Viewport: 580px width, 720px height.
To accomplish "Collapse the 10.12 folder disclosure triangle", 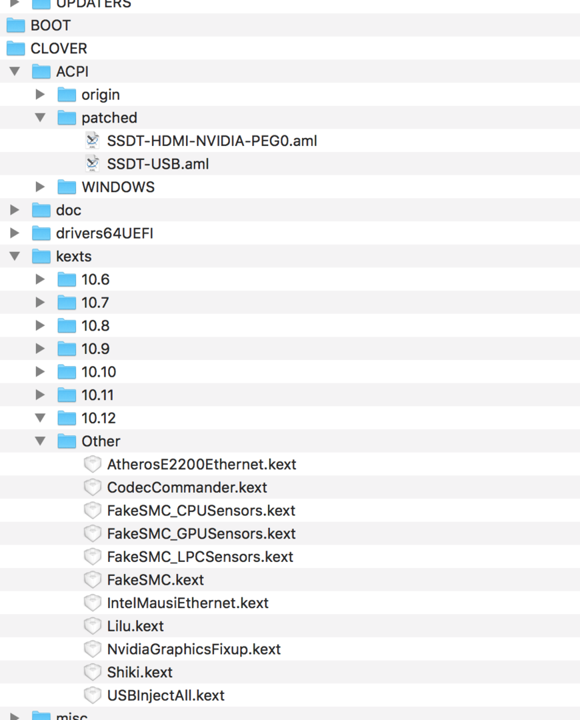I will tap(41, 418).
